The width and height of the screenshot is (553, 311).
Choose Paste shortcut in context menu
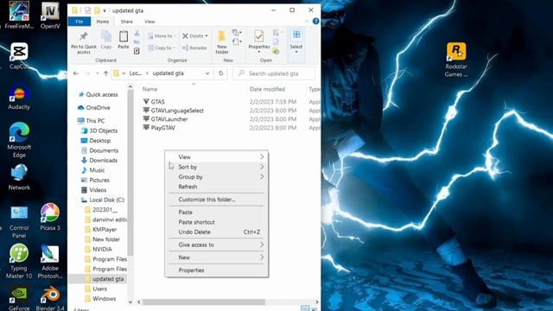pos(216,222)
